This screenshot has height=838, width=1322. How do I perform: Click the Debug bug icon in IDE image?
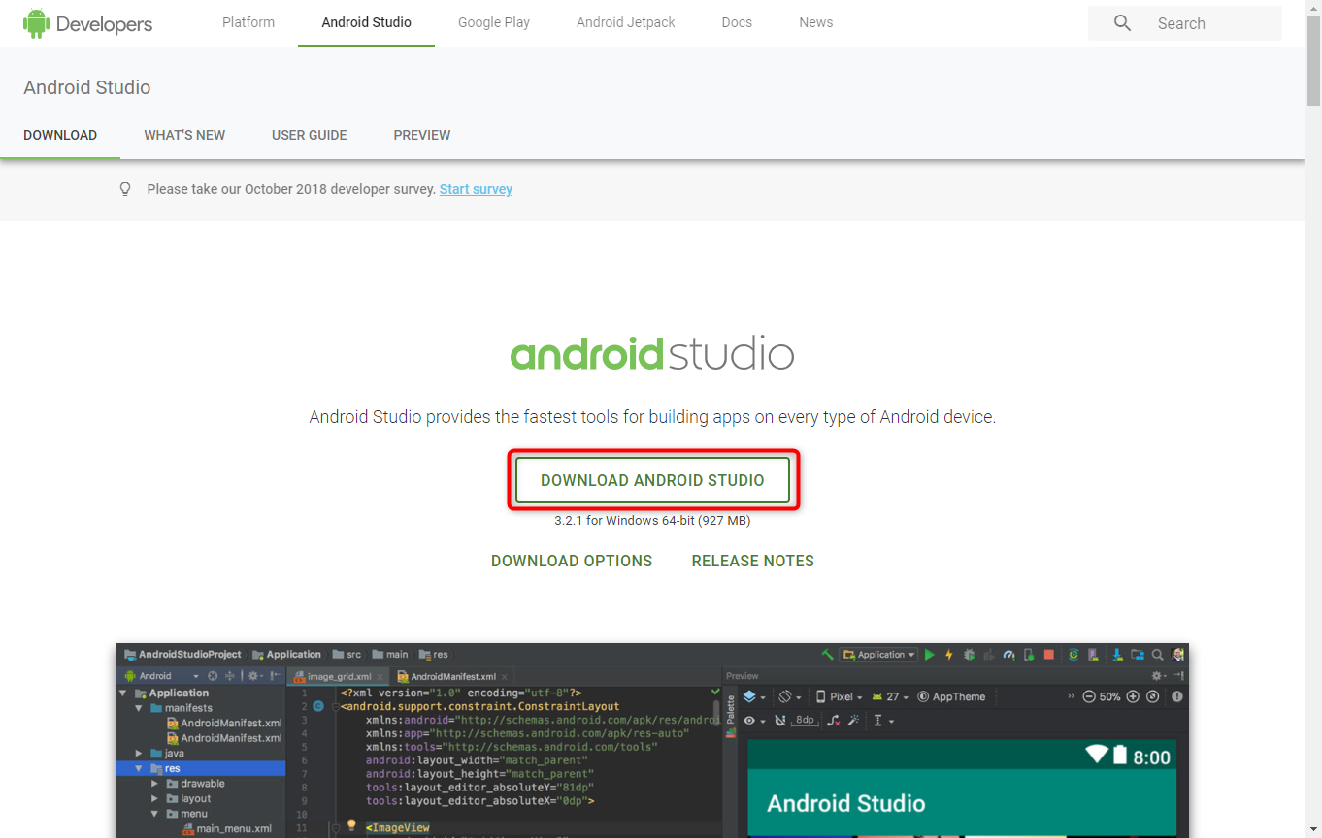(x=969, y=655)
